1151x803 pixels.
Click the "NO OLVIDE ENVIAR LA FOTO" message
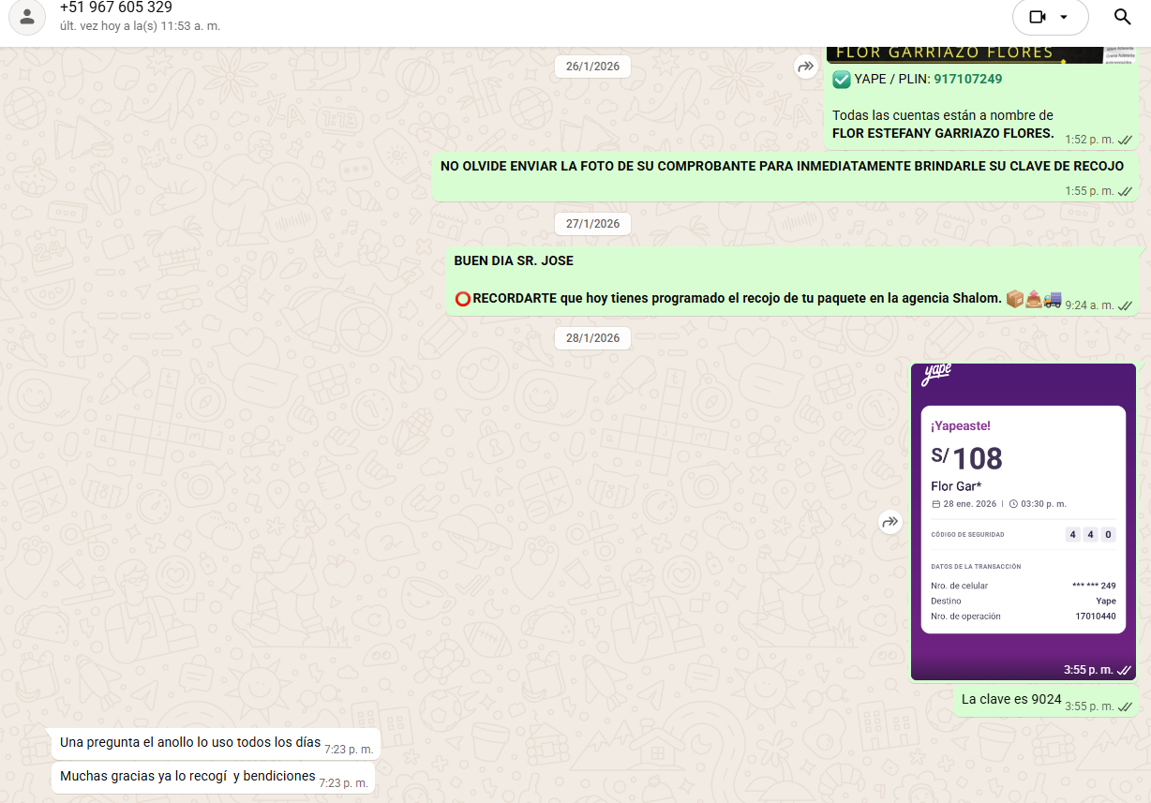pyautogui.click(x=782, y=167)
